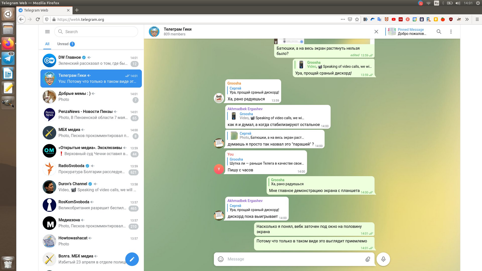Click the red Y avatar beside 'Пишу с часов'
Image resolution: width=482 pixels, height=271 pixels.
[219, 169]
